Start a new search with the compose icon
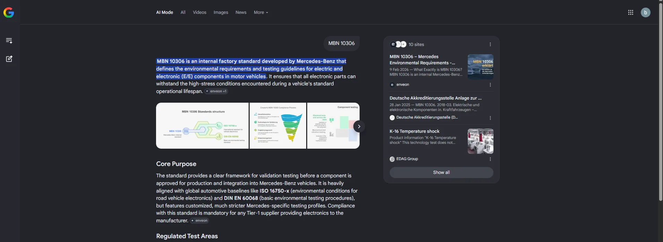Image resolution: width=663 pixels, height=242 pixels. (9, 59)
